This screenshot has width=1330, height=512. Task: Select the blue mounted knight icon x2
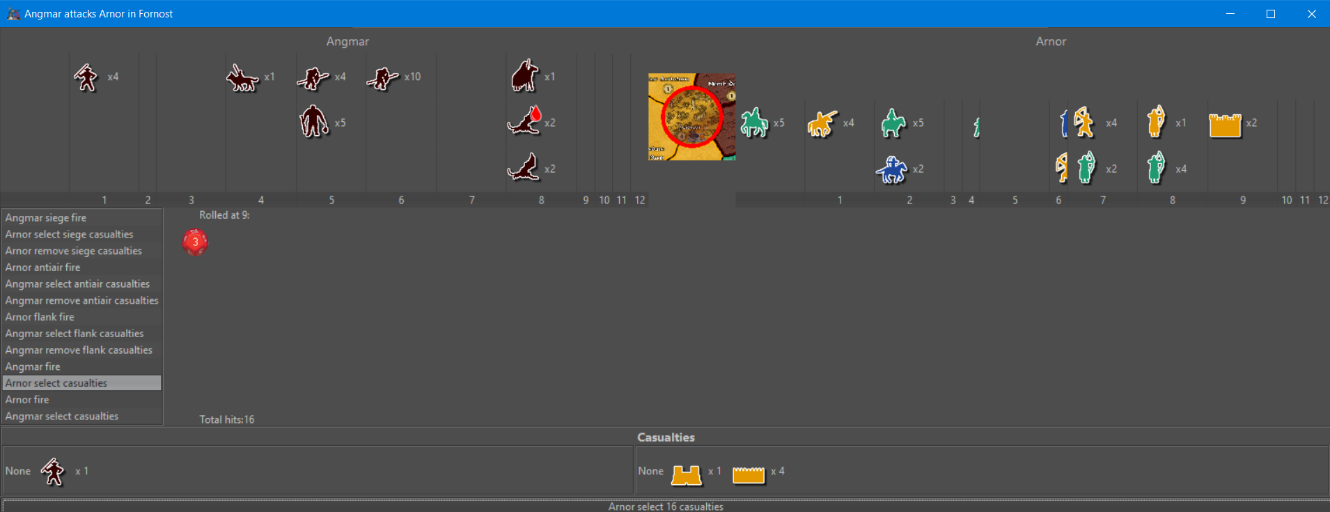[x=892, y=169]
